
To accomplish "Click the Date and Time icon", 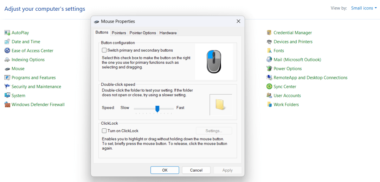I will 7,42.
